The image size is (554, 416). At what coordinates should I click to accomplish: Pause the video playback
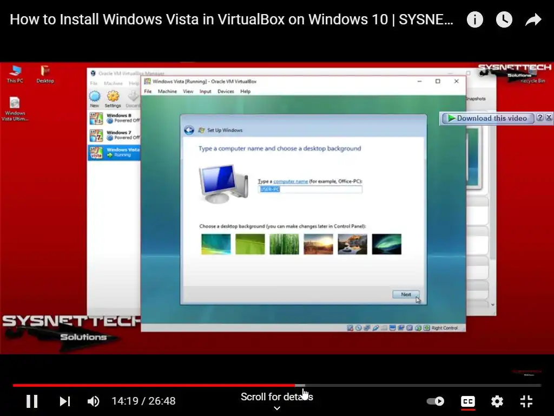tap(32, 401)
